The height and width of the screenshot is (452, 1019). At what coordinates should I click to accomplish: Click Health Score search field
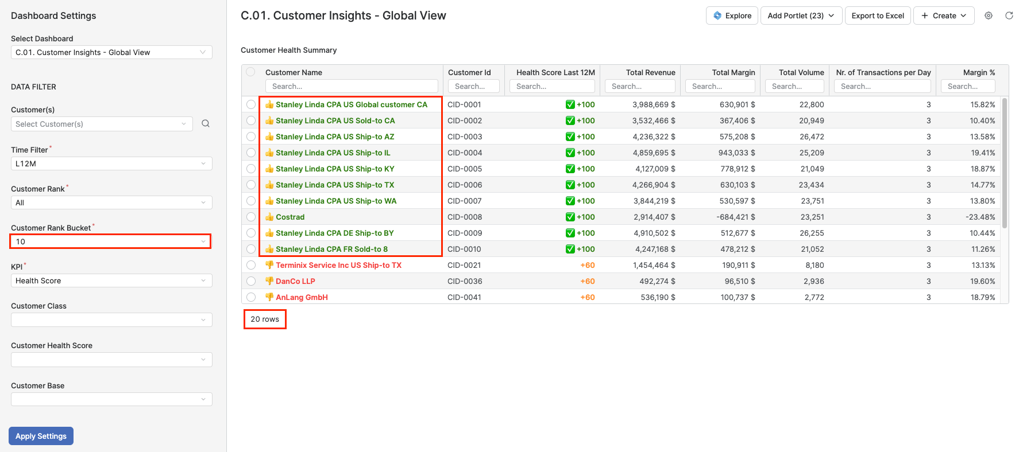[x=552, y=86]
